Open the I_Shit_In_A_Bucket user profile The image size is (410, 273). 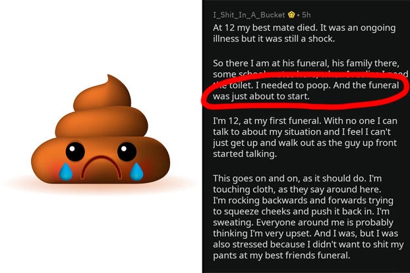pyautogui.click(x=249, y=15)
